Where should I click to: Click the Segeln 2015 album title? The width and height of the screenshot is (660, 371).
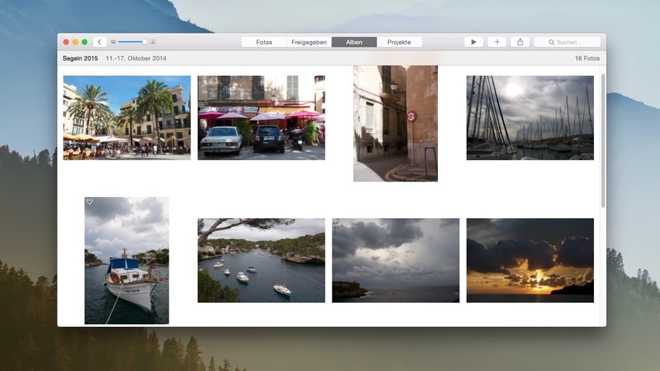pos(80,58)
